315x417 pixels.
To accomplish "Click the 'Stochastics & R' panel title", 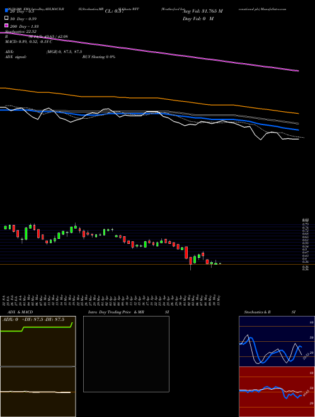I will click(258, 312).
